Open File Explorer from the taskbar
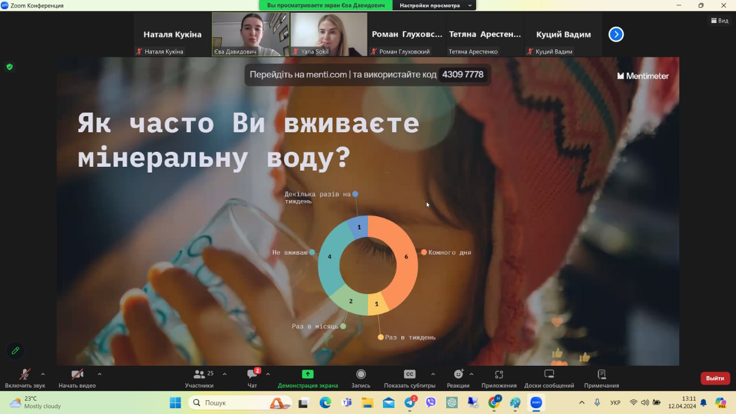Image resolution: width=736 pixels, height=414 pixels. [x=367, y=402]
